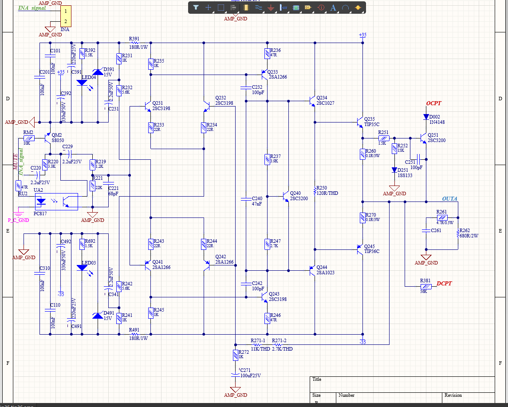Viewport: 508px width, 407px height.
Task: Select resistor R491 180R/1W
Action: (134, 334)
